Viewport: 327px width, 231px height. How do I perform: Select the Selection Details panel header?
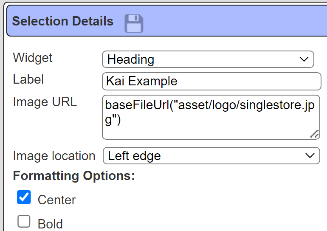coord(167,21)
